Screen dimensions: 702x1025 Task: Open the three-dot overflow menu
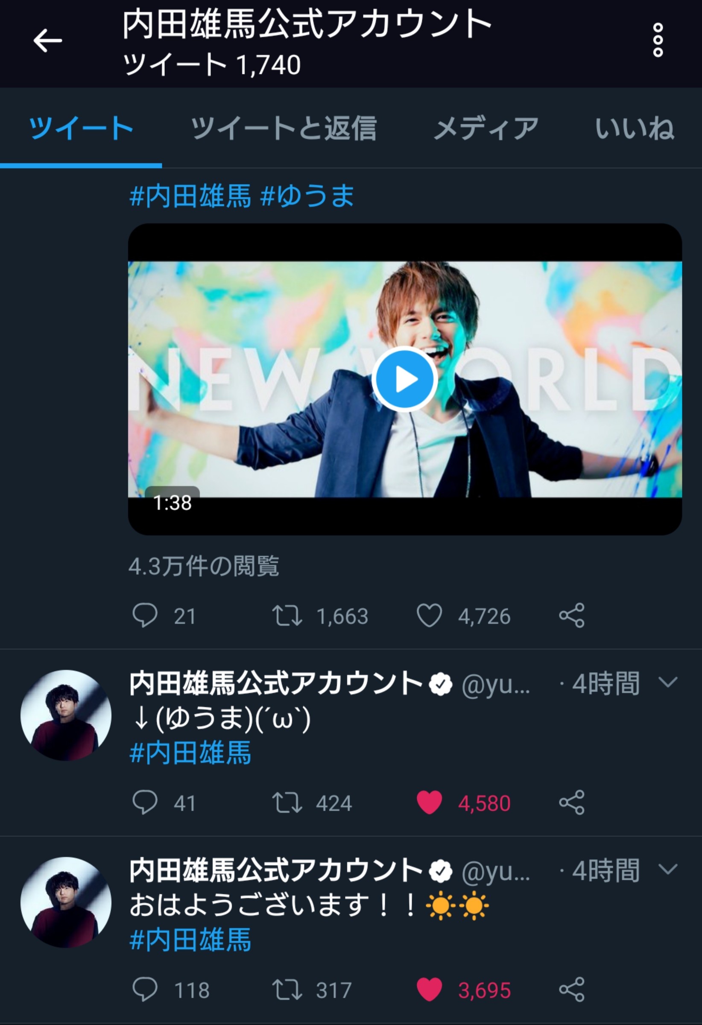pos(658,41)
